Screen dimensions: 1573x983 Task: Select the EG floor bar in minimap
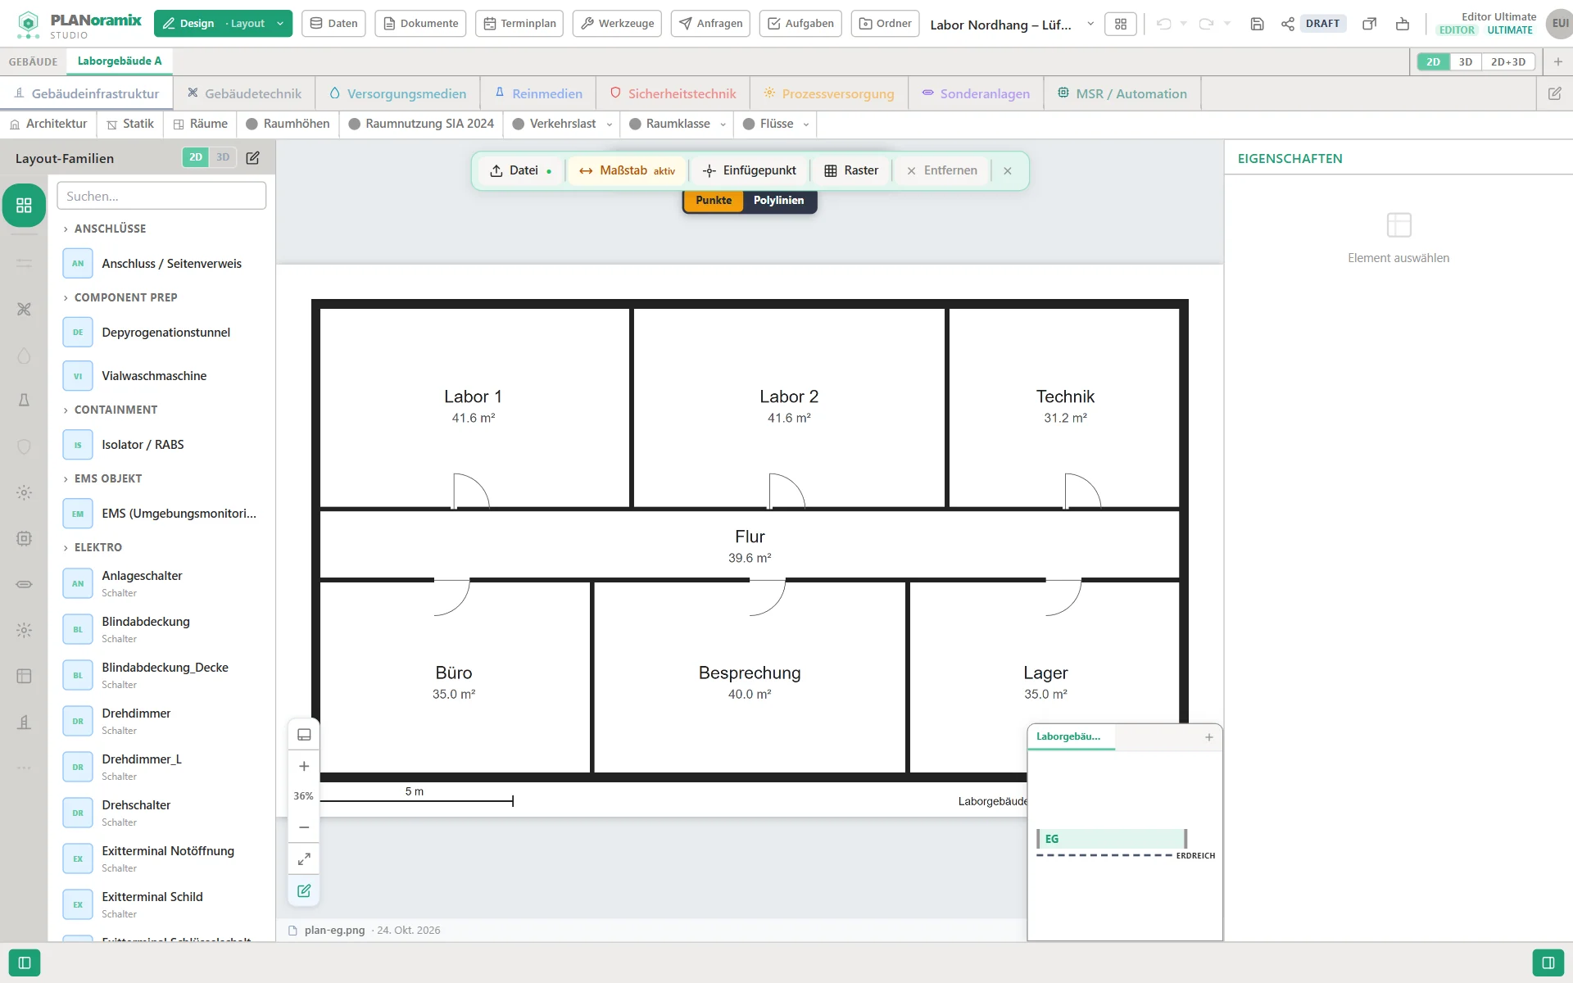coord(1111,839)
